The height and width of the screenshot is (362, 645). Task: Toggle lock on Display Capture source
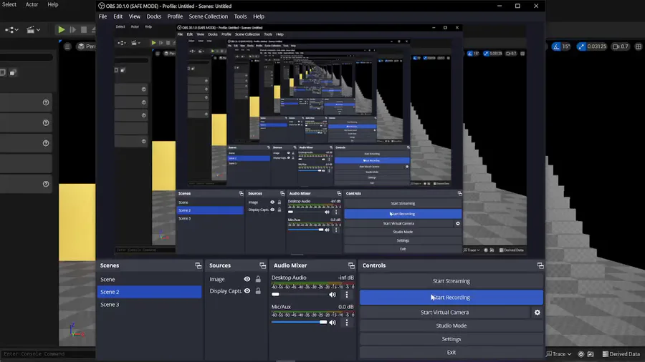[x=258, y=290]
